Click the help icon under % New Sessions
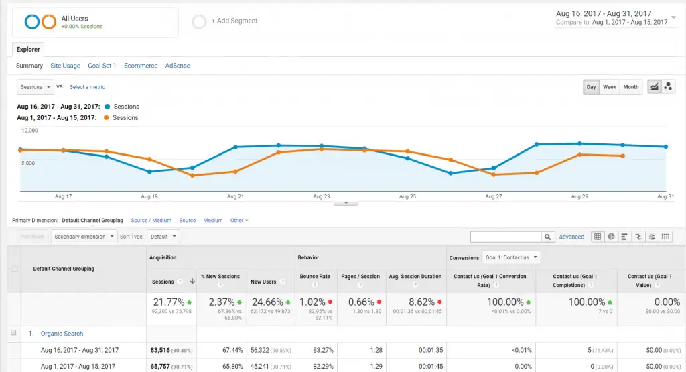Viewport: 686px width, 372px height. pos(220,285)
